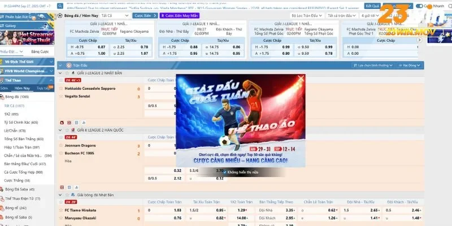This screenshot has height=226, width=452.
Task: Switch to the 'Hôm Nay' tab
Action: 23,88
